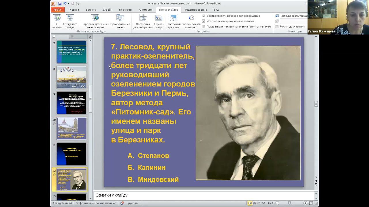
Task: Click answer option 'В. Миндовский' on slide
Action: pyautogui.click(x=153, y=179)
